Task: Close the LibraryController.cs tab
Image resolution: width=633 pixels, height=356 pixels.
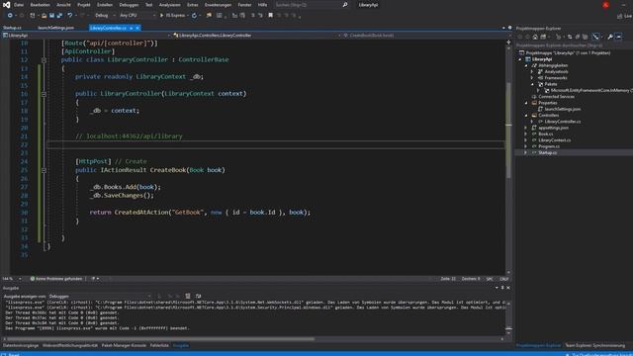Action: tap(137, 28)
